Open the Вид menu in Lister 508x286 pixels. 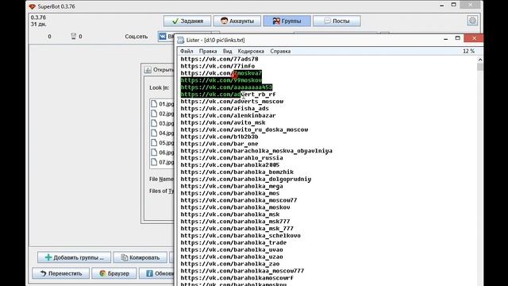click(x=228, y=51)
